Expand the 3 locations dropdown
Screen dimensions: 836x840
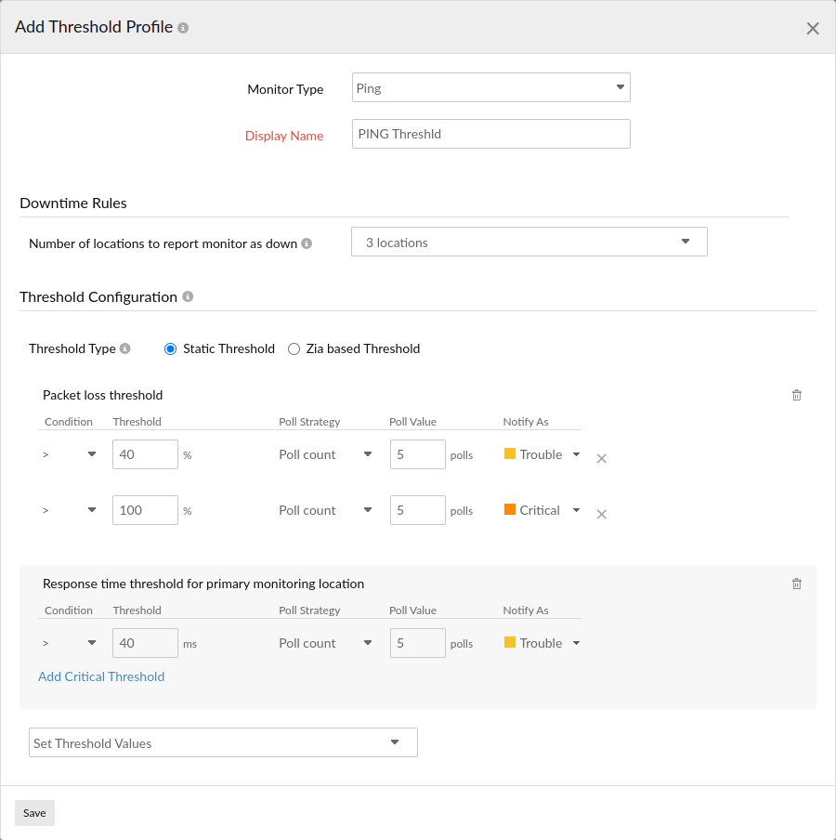529,242
